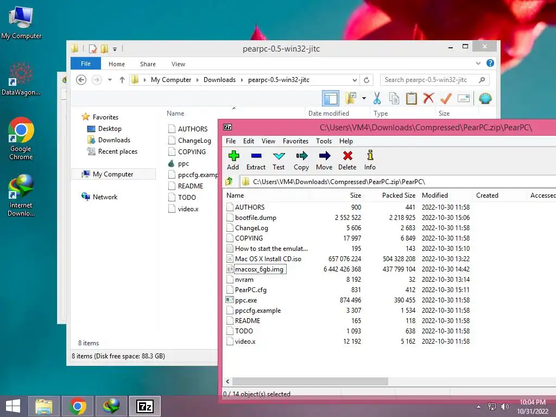Refresh the Explorer folder view

(x=367, y=80)
